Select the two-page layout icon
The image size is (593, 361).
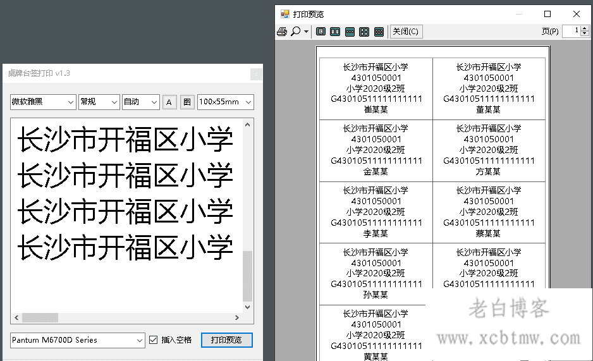point(335,32)
